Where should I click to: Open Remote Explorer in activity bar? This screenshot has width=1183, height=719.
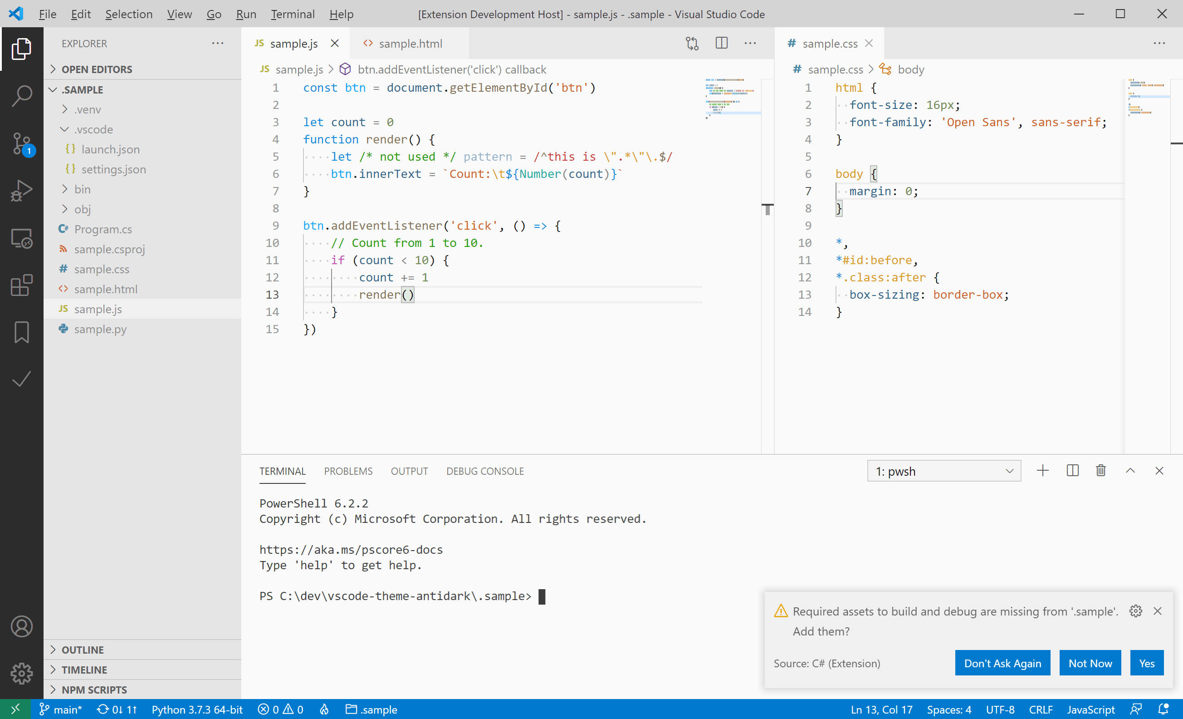point(22,238)
